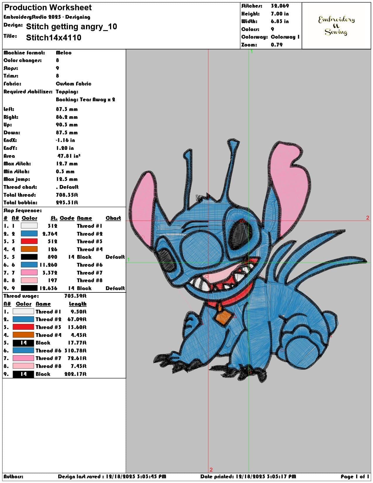Image resolution: width=373 pixels, height=483 pixels.
Task: Click the Zoom value 0.79
Action: 277,45
